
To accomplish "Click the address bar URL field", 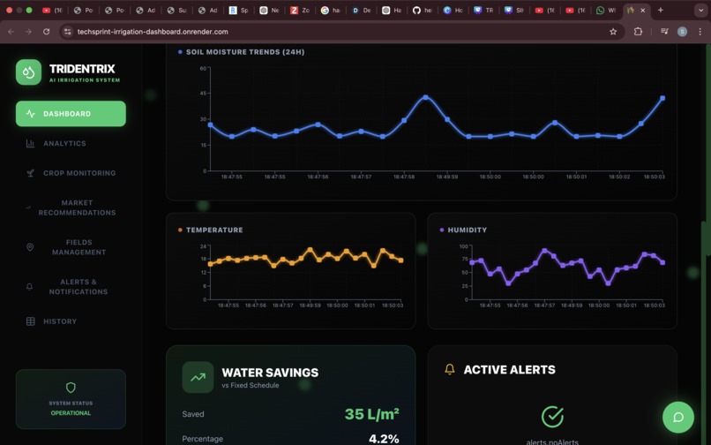I will (341, 31).
